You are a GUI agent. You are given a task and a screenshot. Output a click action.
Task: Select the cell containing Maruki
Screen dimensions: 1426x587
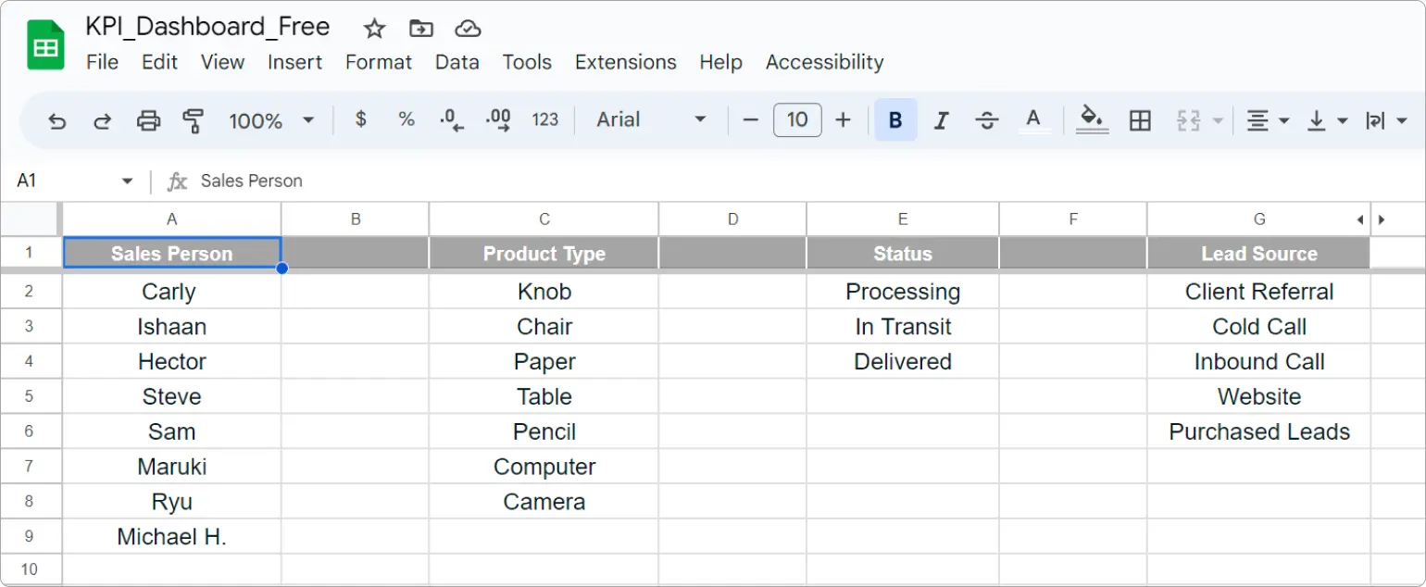click(171, 467)
